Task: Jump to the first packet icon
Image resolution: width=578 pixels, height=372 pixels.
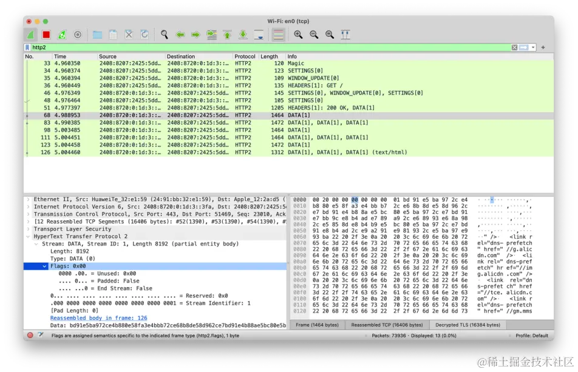Action: pos(228,35)
